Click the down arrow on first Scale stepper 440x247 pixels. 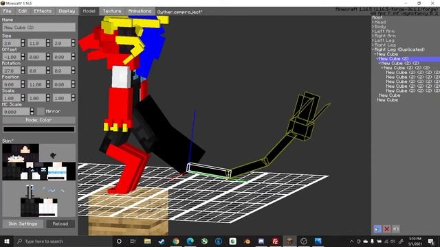coord(23,100)
